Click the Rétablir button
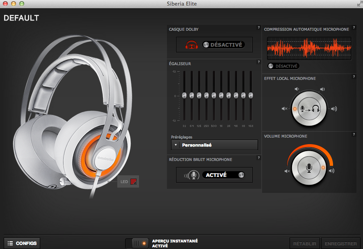This screenshot has height=249, width=363. 305,244
